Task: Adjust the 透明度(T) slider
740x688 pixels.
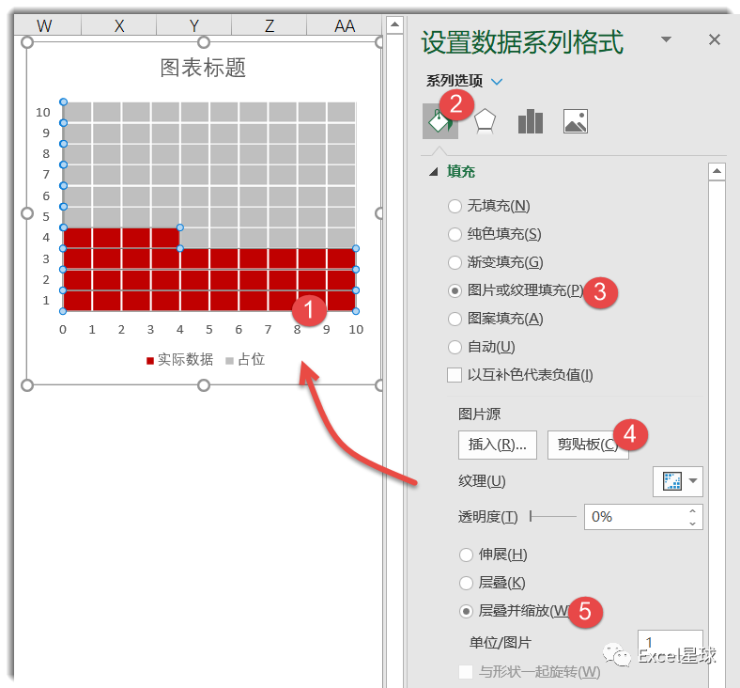Action: coord(553,517)
